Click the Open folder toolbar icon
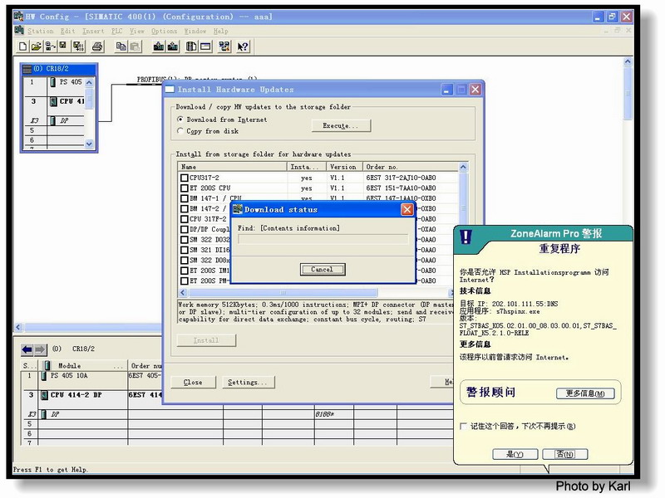The image size is (665, 498). click(37, 46)
